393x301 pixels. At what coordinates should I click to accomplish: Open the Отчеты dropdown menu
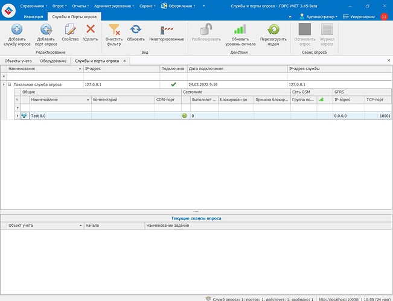click(x=80, y=6)
